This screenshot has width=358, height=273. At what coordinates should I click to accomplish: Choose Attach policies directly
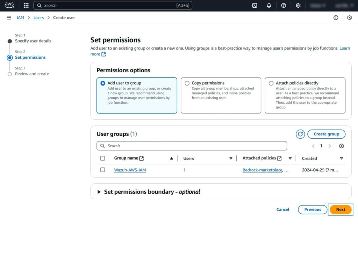[271, 83]
